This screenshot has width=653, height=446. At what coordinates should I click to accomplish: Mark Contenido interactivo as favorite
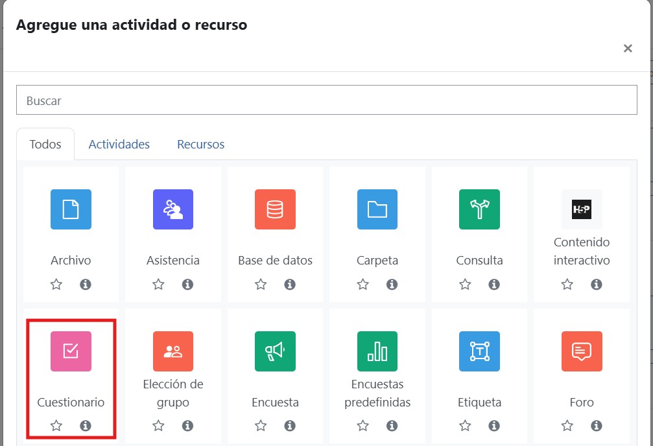(x=567, y=285)
